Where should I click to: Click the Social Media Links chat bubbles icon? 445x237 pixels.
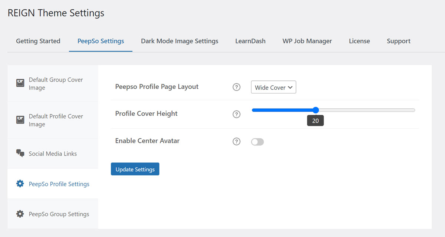point(20,154)
